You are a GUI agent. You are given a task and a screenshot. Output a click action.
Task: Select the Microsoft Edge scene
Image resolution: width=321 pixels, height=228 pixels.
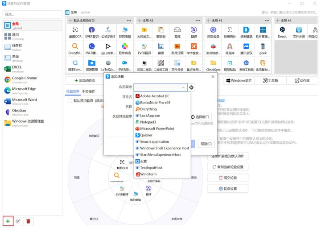pyautogui.click(x=33, y=91)
